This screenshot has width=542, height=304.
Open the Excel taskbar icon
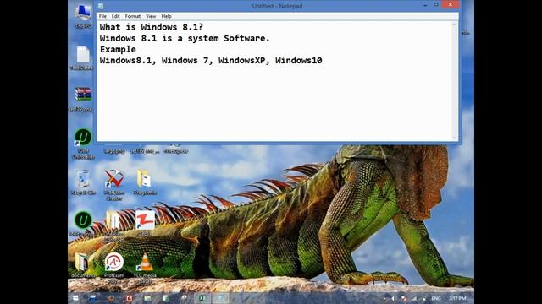point(202,298)
